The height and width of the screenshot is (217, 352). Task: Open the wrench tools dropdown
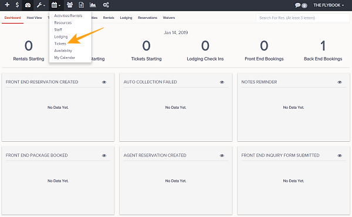point(41,5)
